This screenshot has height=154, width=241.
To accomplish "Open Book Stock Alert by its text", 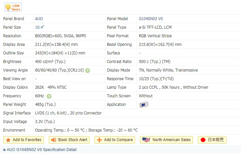I will (73, 140).
